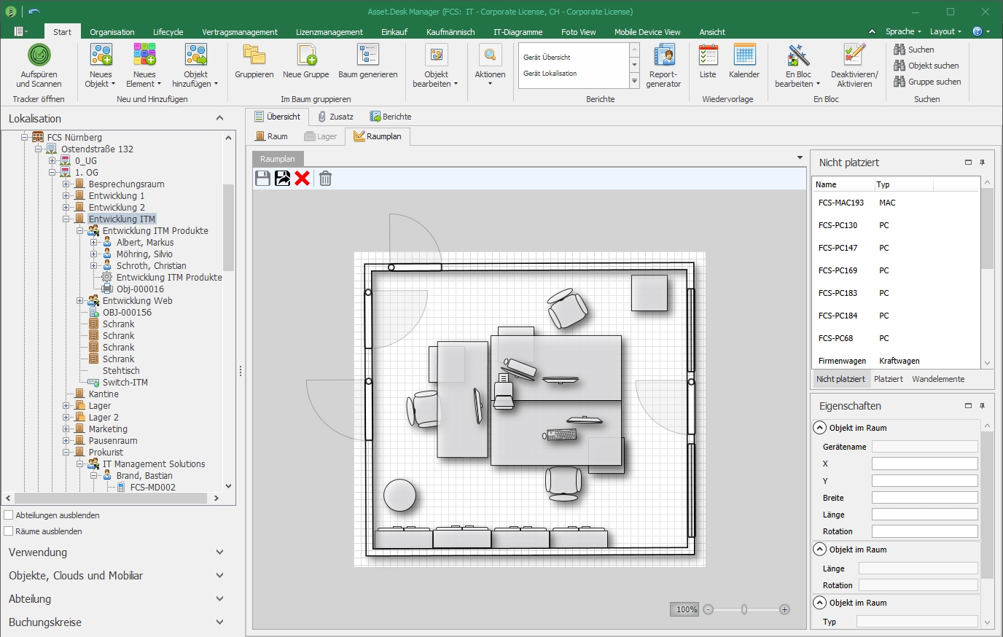Screen dimensions: 1003x637
Task: Click the Baum generieren icon
Action: tap(368, 55)
